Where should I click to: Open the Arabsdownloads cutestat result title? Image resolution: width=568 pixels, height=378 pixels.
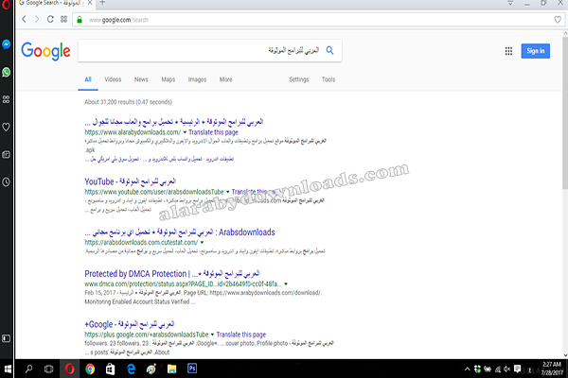(180, 232)
